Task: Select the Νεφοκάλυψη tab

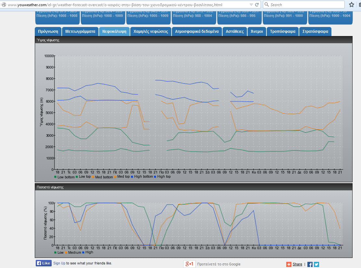Action: 114,32
